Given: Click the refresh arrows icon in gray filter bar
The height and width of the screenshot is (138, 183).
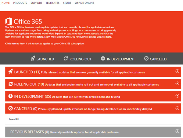Looking at the screenshot, I should 66,58.
